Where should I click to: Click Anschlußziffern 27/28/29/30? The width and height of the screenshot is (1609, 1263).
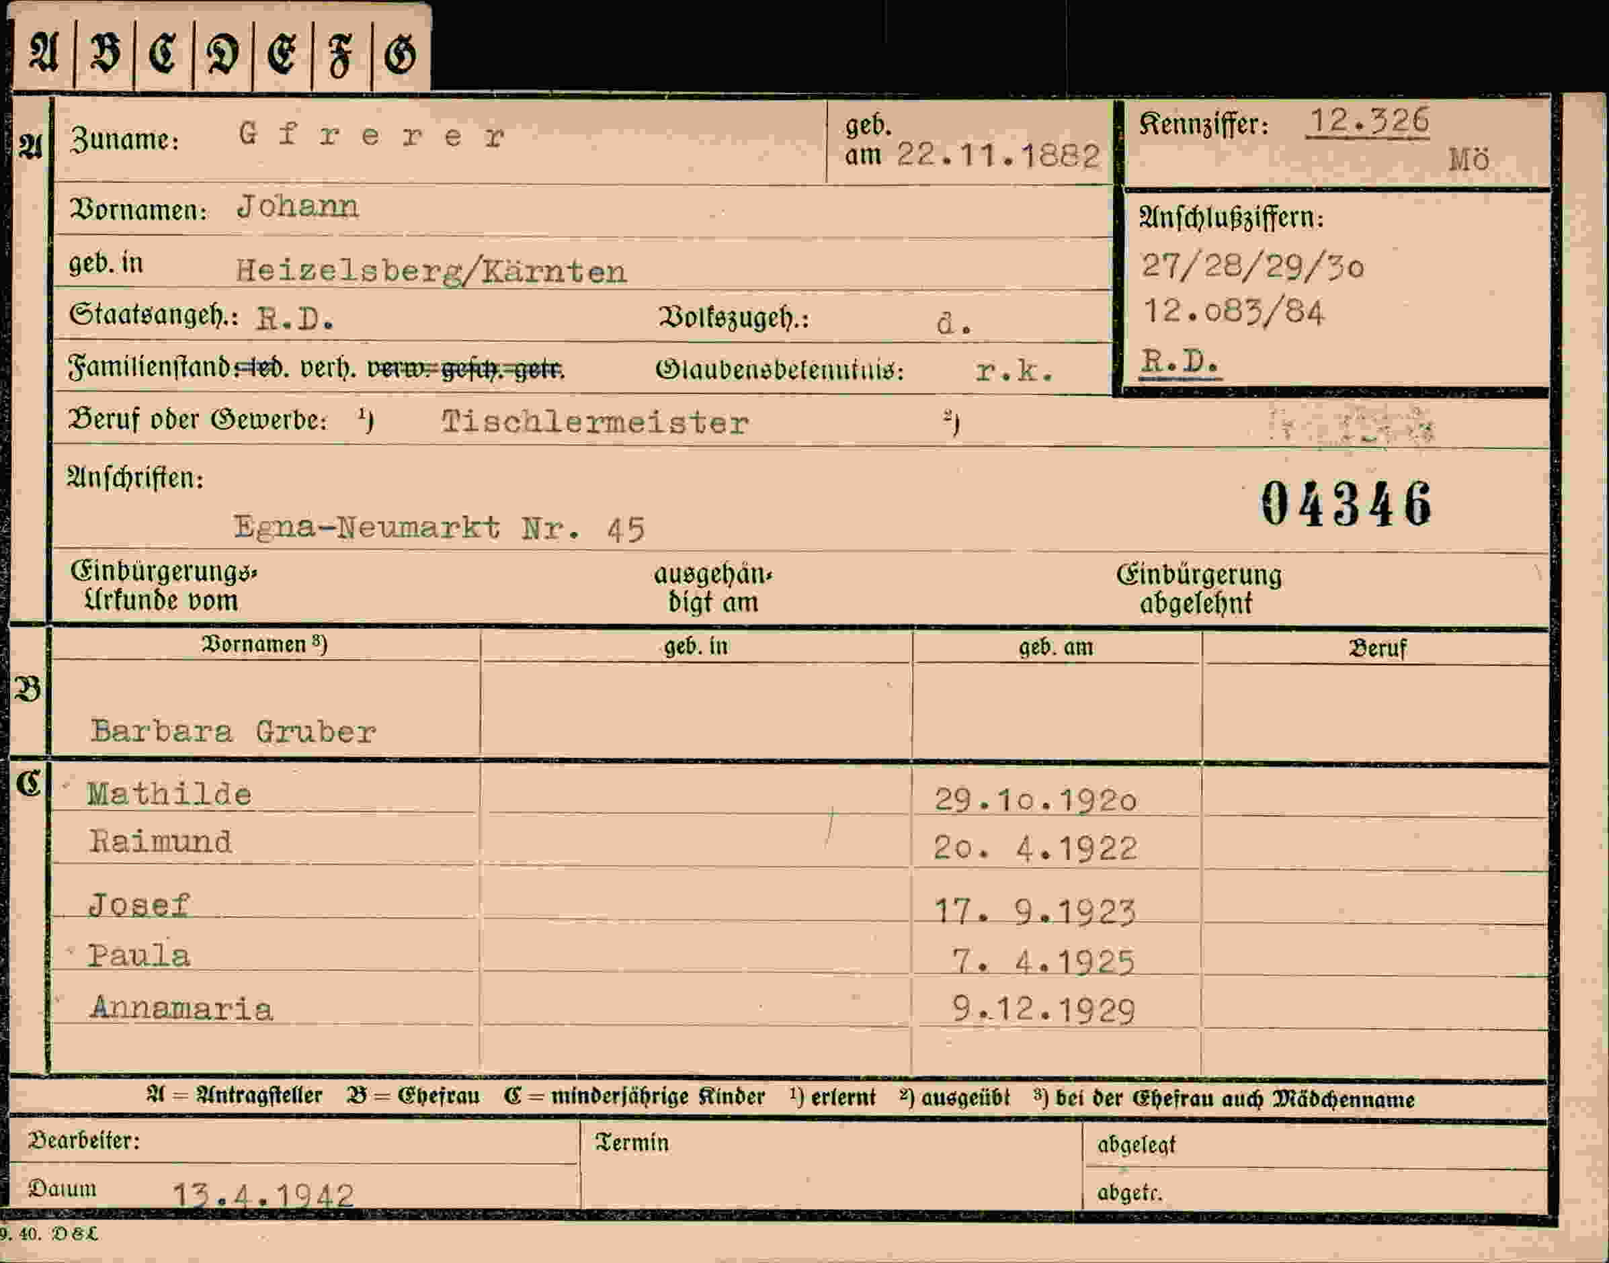tap(1252, 265)
